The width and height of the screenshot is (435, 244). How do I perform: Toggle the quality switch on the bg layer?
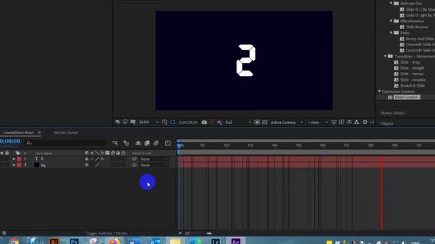tap(97, 165)
